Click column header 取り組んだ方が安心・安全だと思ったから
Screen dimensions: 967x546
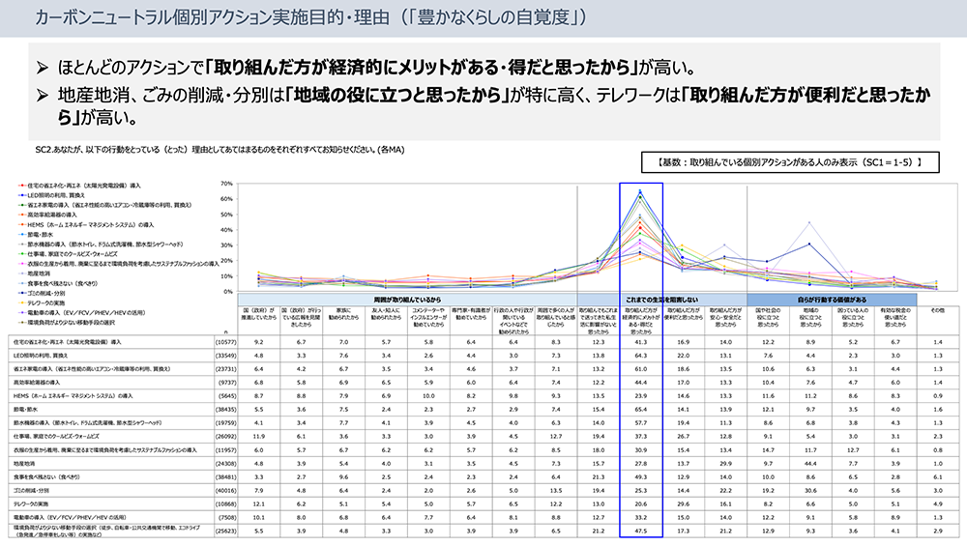pyautogui.click(x=725, y=317)
